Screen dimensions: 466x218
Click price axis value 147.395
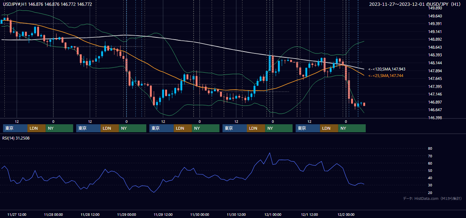435,86
